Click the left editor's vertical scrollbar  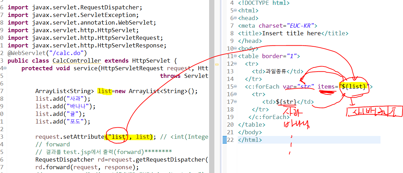tap(212, 86)
